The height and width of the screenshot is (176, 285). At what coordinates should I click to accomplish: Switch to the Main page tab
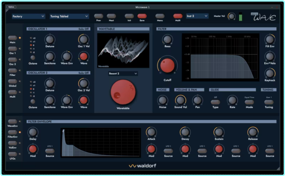[13, 38]
